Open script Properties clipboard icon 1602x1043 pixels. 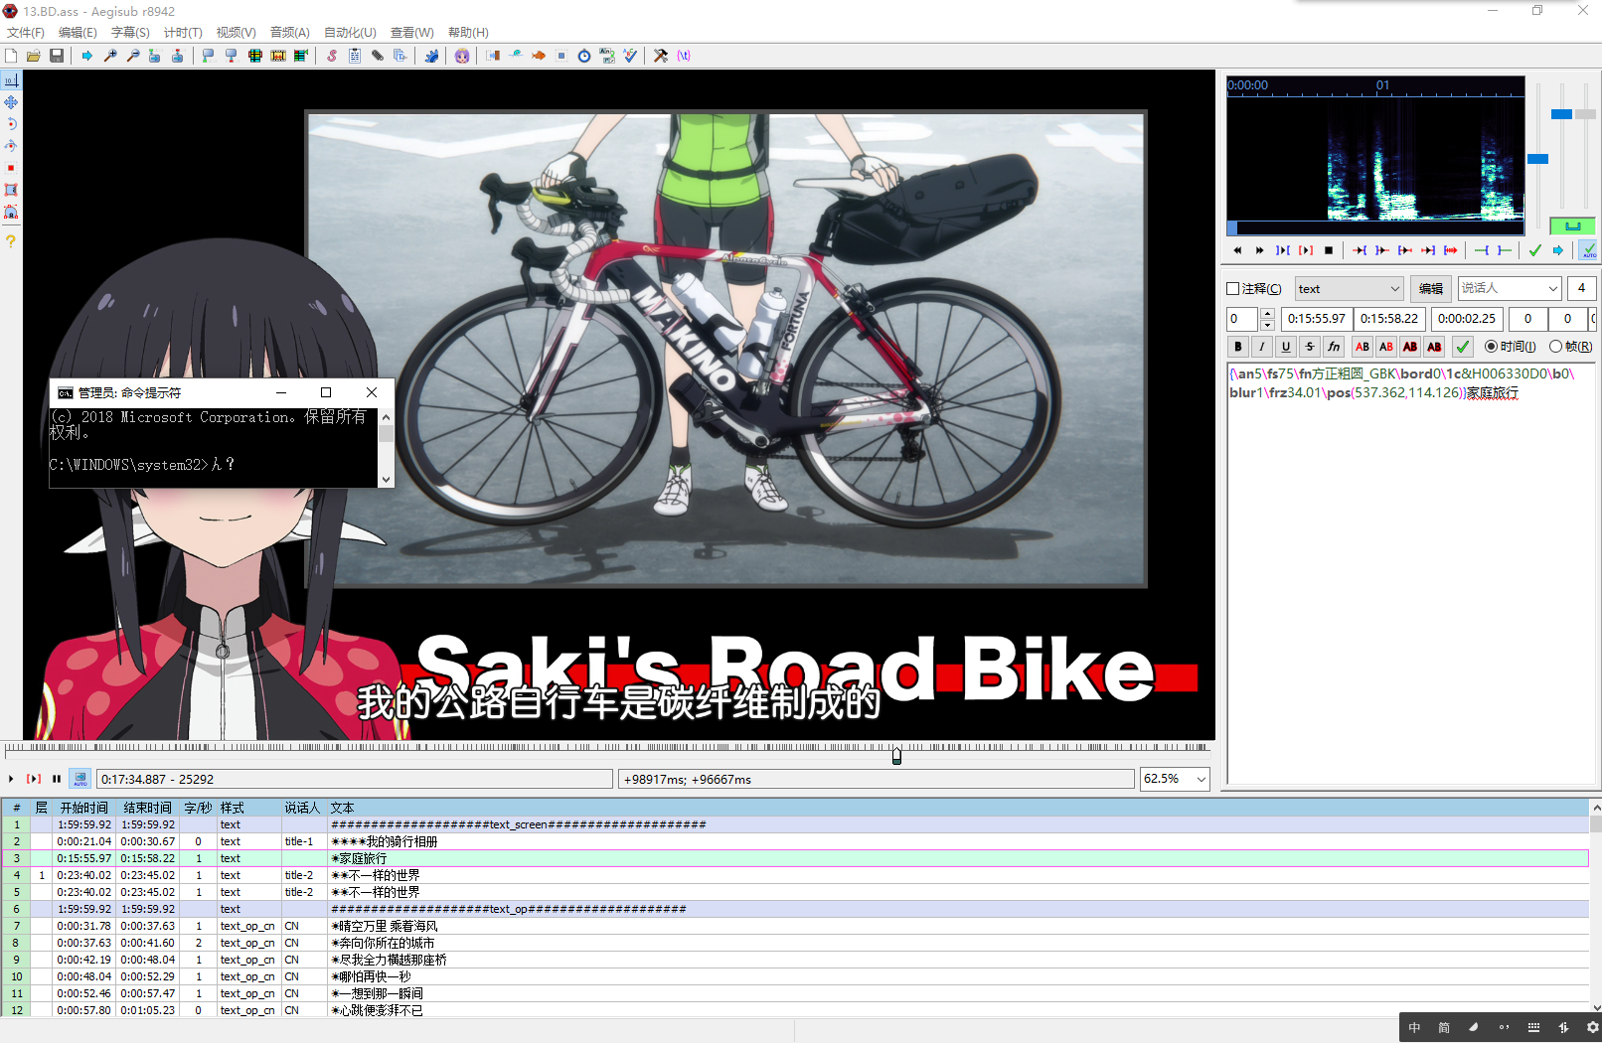tap(355, 56)
